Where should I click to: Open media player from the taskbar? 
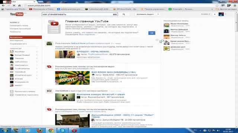[x=28, y=130]
